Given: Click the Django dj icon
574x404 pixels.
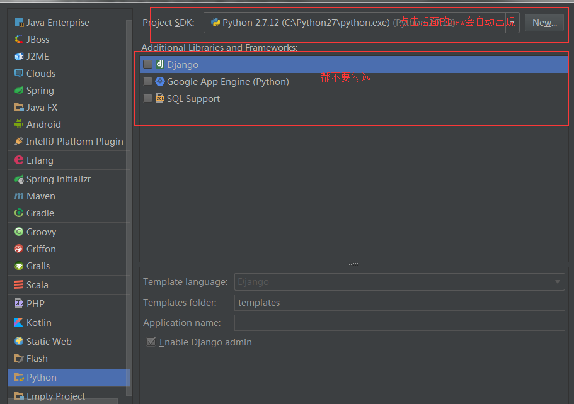Looking at the screenshot, I should pos(160,64).
